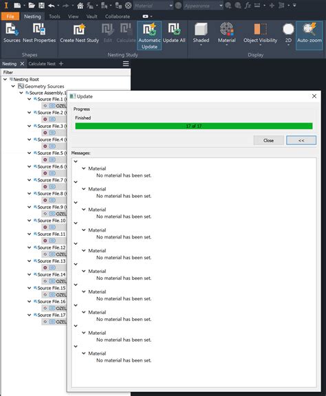
Task: Select the last 'No material has been set.' message
Action: pyautogui.click(x=124, y=360)
